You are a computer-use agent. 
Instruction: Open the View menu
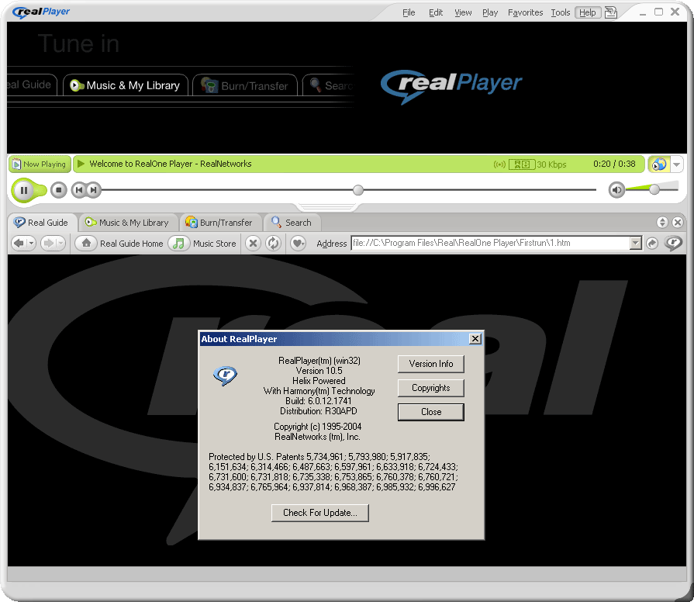point(463,12)
